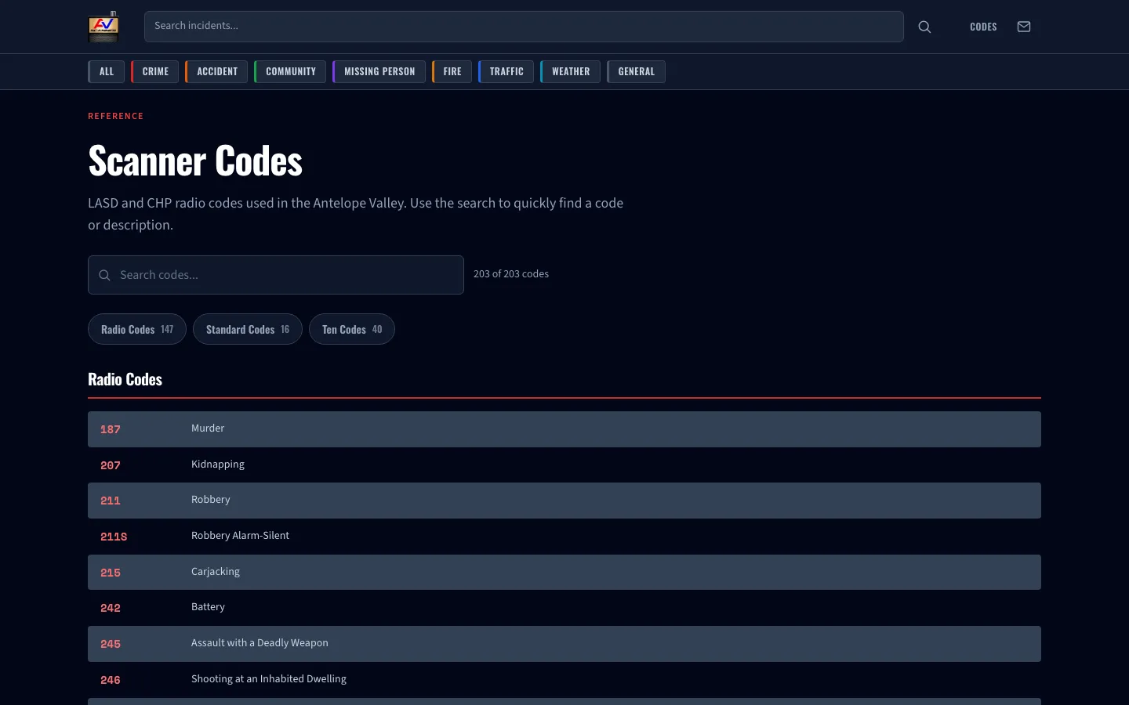Toggle the CRIME category filter
This screenshot has height=705, width=1129.
pyautogui.click(x=155, y=71)
